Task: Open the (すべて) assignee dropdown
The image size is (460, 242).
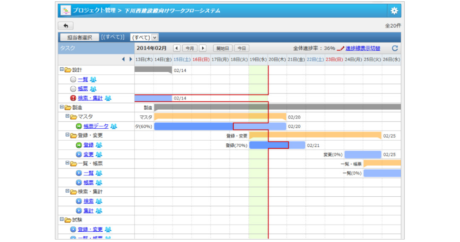Action: click(x=144, y=37)
